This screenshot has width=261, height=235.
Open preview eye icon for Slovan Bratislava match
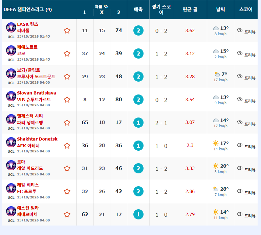point(240,99)
